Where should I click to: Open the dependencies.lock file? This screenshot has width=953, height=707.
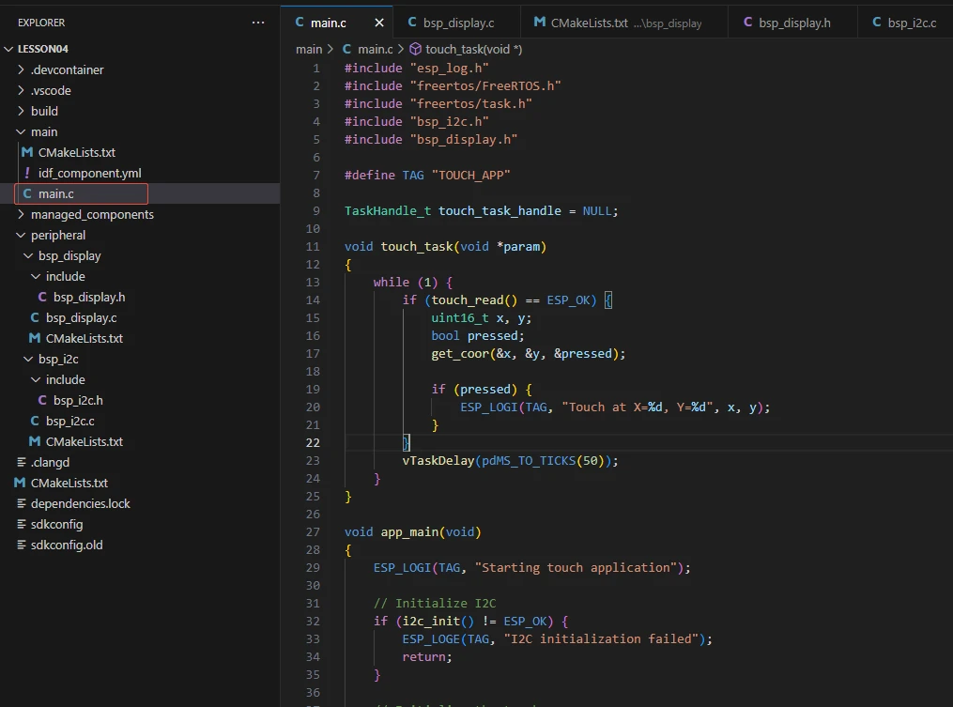tap(80, 503)
